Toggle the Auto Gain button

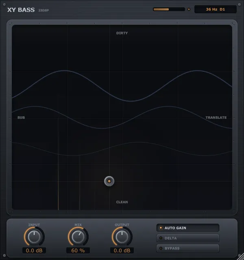point(188,228)
